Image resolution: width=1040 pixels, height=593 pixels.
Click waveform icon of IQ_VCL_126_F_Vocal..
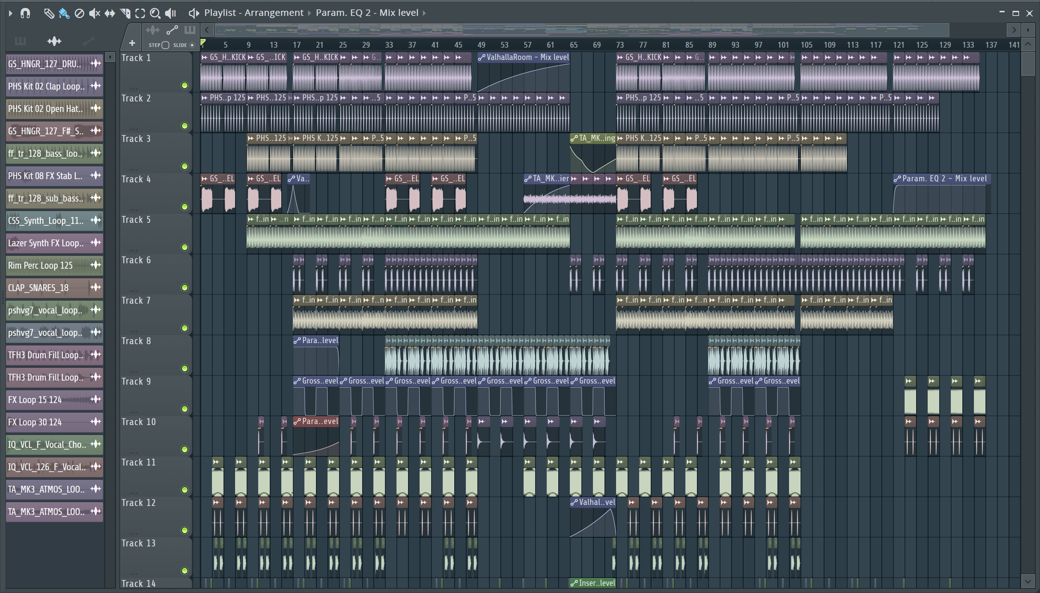coord(96,467)
